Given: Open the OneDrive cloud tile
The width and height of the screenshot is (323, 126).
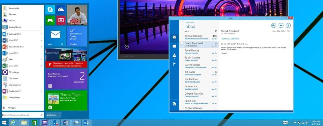Looking at the screenshot, I should tap(61, 10).
